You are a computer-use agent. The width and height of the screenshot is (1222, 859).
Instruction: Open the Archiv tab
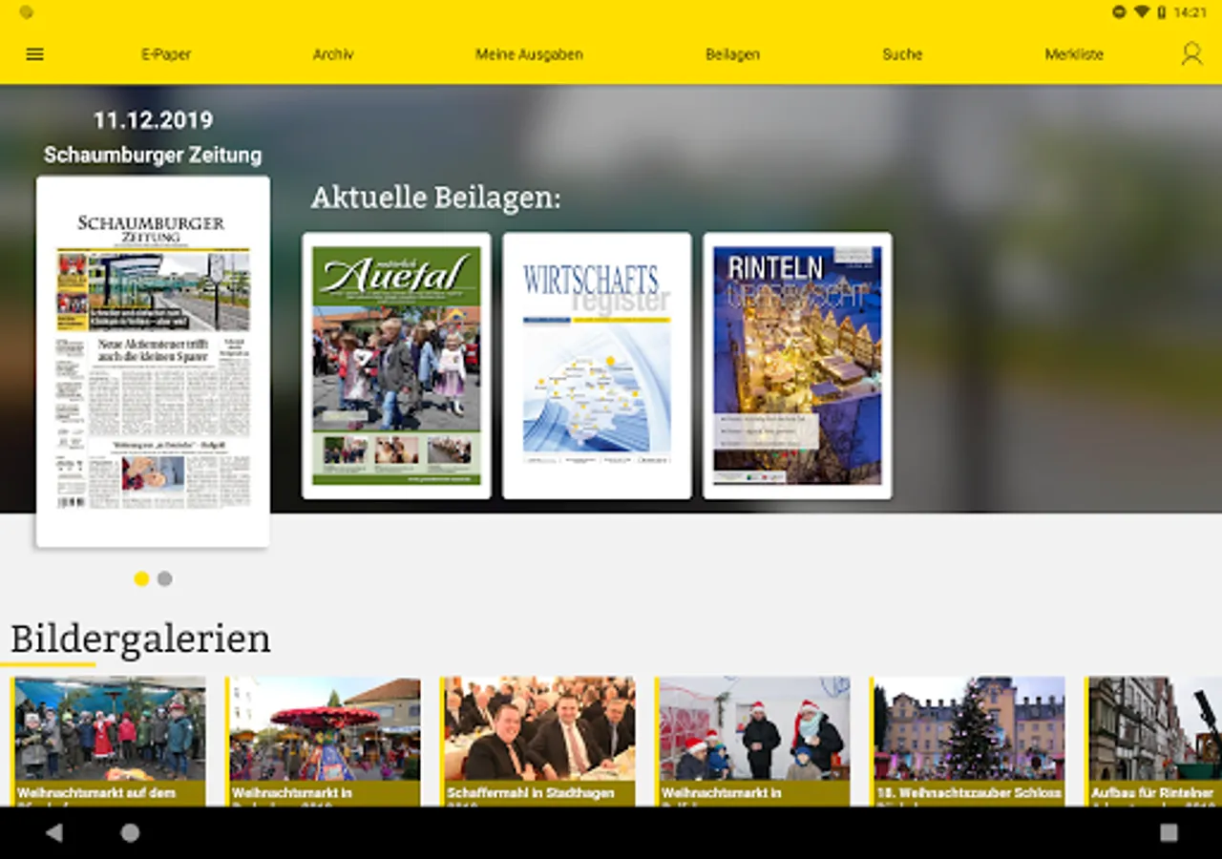pyautogui.click(x=333, y=54)
